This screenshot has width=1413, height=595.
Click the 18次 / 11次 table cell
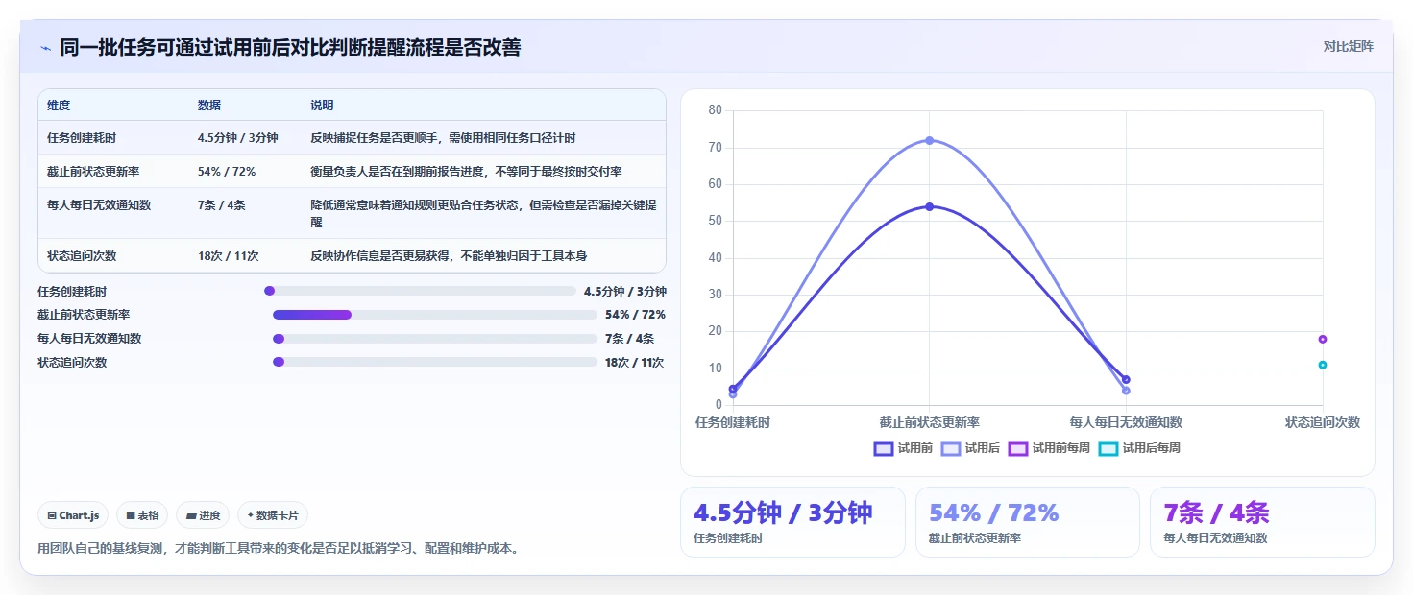229,256
